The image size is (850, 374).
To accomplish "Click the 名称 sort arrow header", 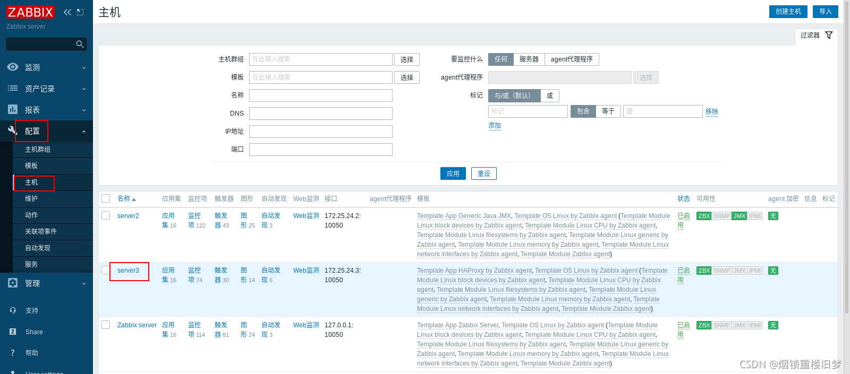I will click(x=126, y=198).
